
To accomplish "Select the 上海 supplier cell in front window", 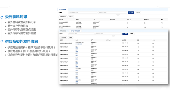I will tap(66, 43).
